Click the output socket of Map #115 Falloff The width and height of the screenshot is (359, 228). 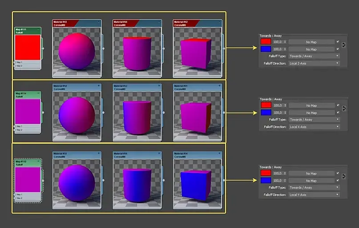(x=43, y=181)
